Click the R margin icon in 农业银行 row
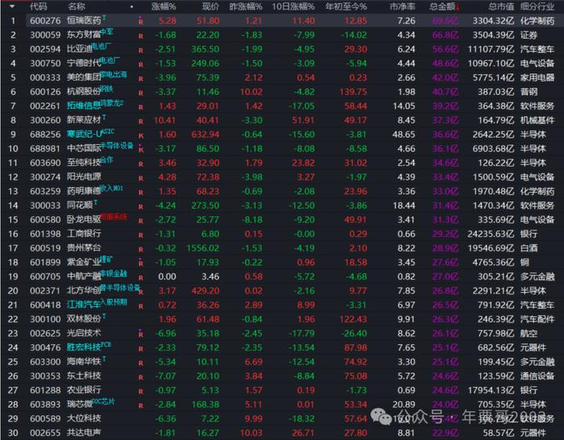 (x=141, y=392)
